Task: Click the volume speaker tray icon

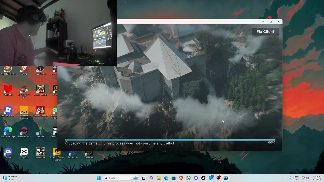Action: point(307,178)
